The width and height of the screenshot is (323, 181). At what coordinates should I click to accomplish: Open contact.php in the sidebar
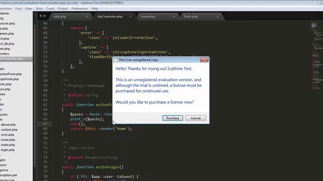tap(9, 130)
